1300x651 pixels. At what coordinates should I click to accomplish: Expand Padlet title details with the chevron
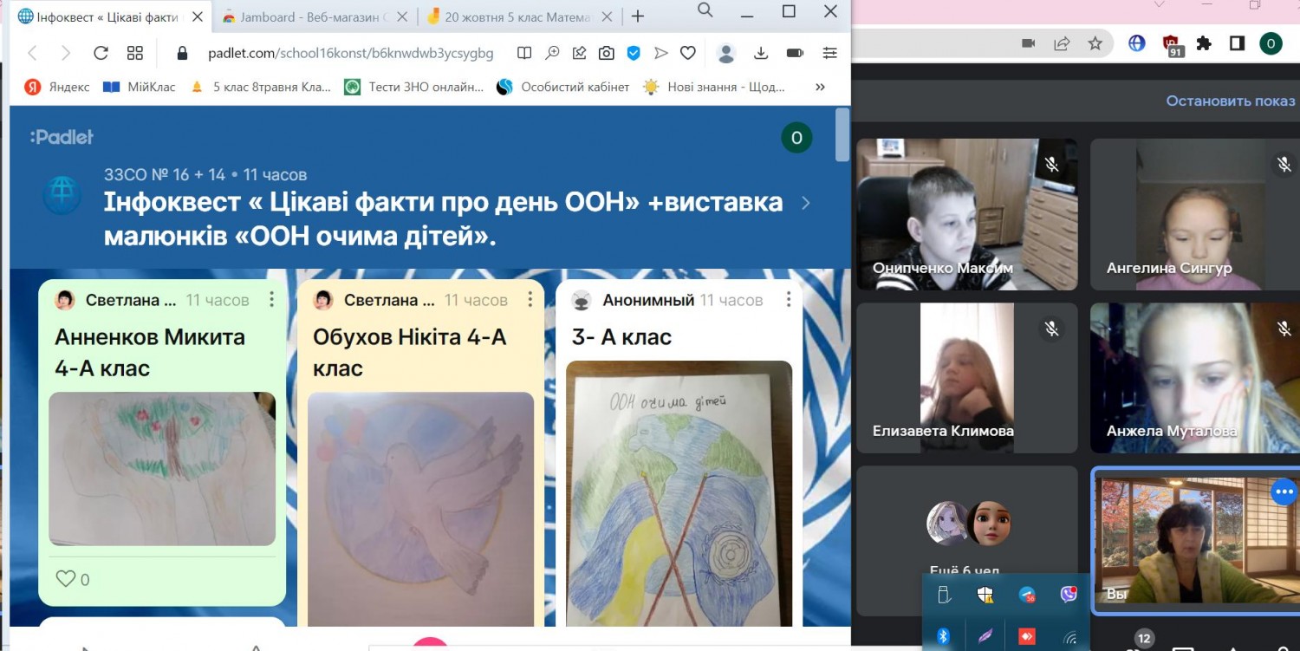click(x=806, y=203)
